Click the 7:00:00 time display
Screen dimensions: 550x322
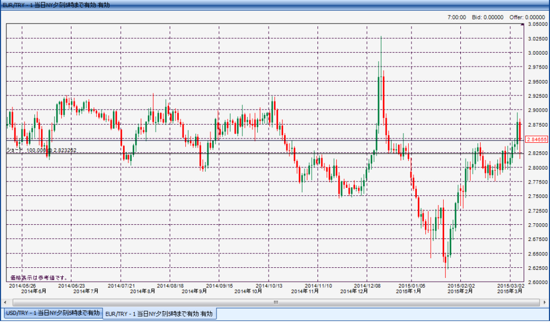tap(457, 17)
